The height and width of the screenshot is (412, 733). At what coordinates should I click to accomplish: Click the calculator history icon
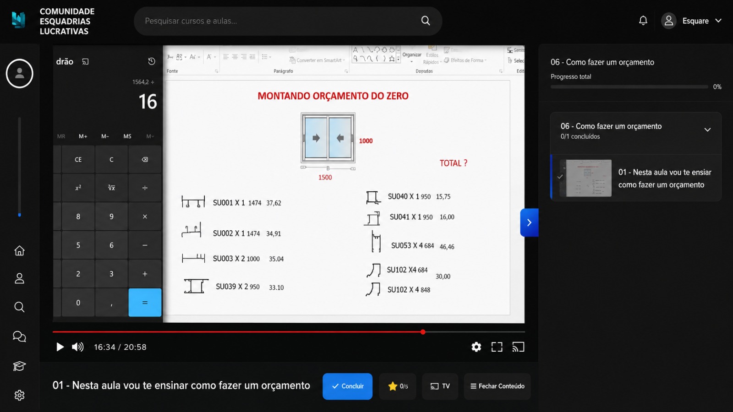click(x=152, y=61)
